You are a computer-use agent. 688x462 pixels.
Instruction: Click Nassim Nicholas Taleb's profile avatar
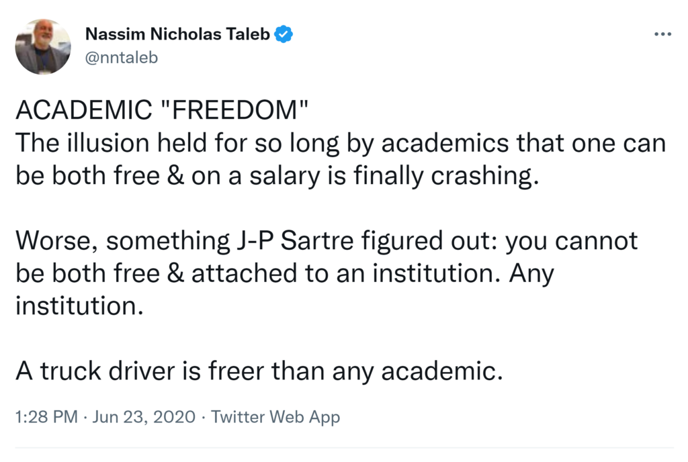point(43,46)
